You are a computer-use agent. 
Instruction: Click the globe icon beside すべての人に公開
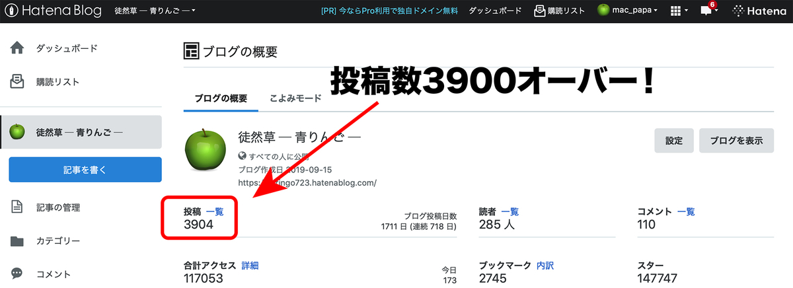point(243,157)
